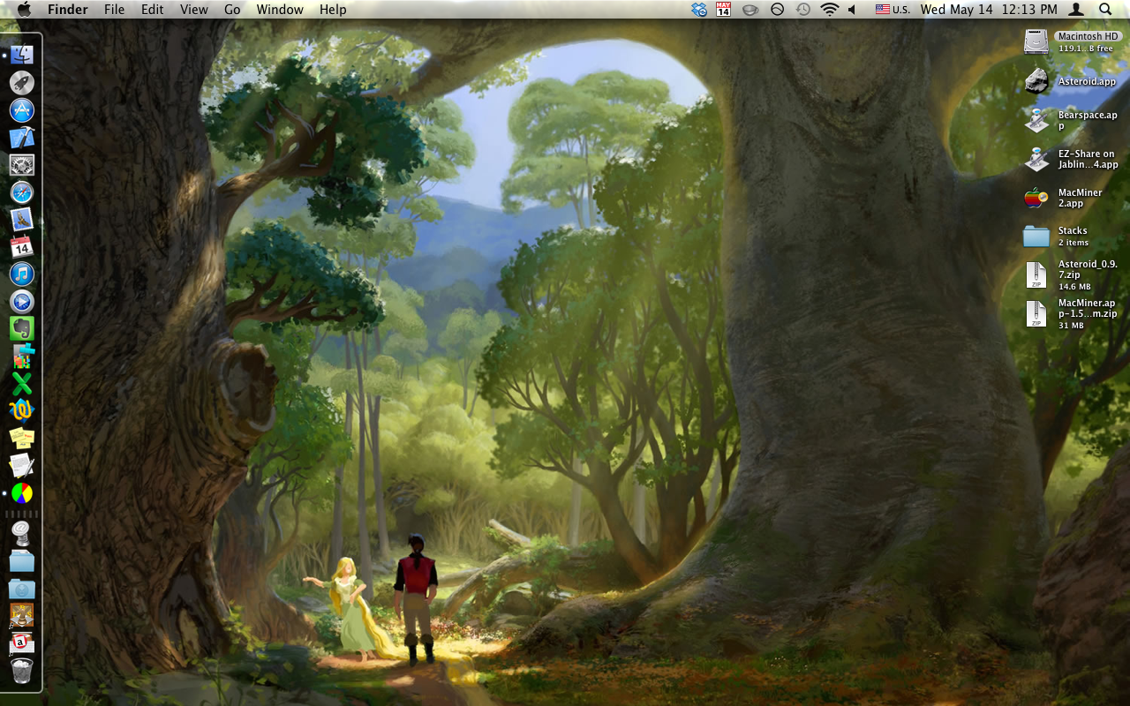Open the color wheel app in dock
Viewport: 1130px width, 706px height.
pos(21,492)
